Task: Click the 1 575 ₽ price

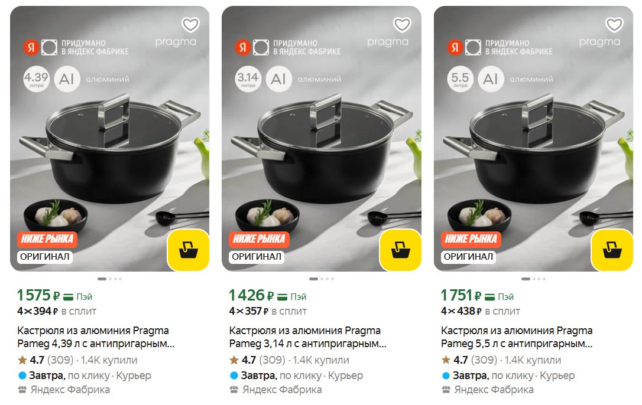Action: coord(39,295)
